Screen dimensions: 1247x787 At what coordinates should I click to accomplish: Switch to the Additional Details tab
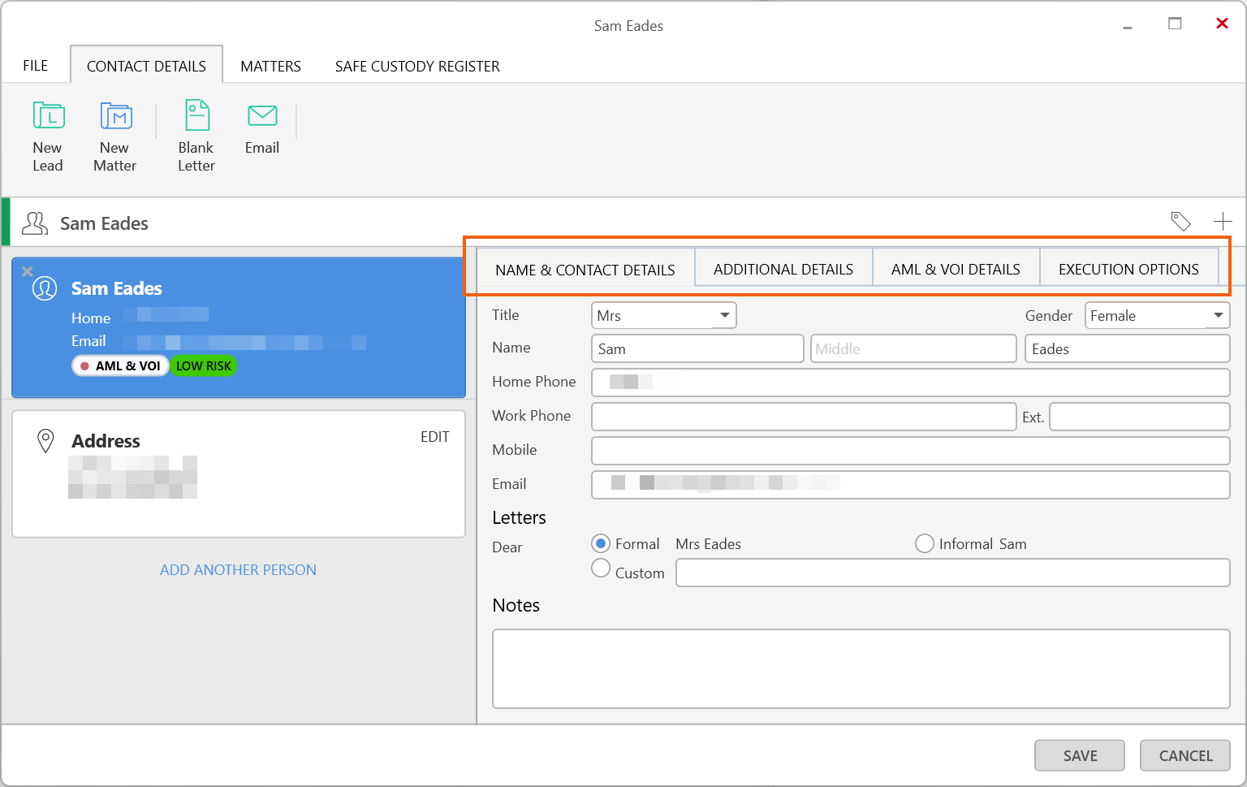[783, 270]
